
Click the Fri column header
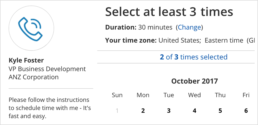pyautogui.click(x=246, y=95)
